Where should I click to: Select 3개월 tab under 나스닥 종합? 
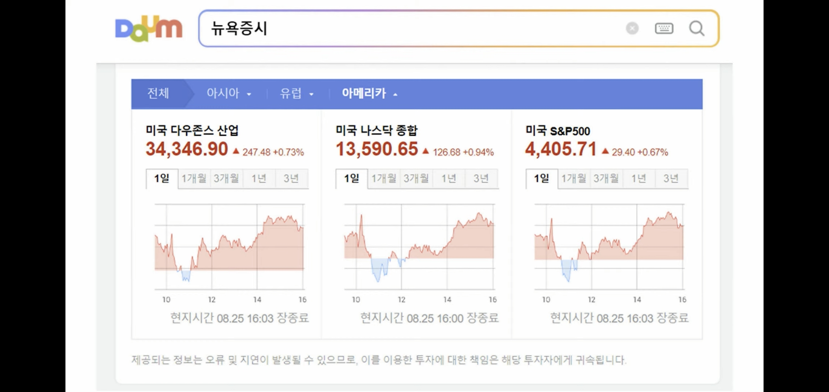[x=416, y=179]
